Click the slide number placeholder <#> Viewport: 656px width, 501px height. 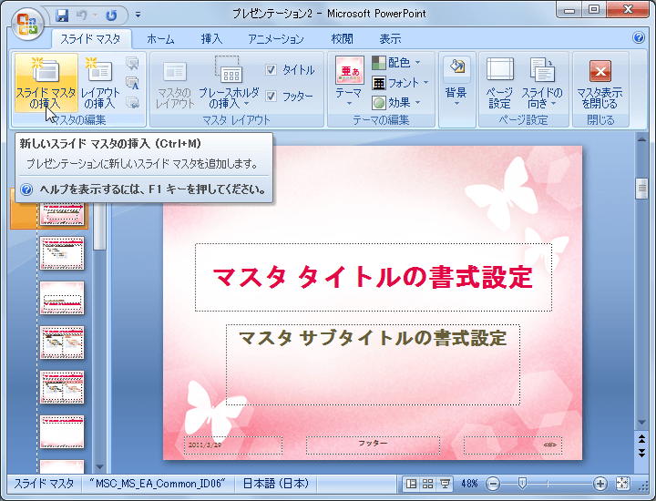513,445
